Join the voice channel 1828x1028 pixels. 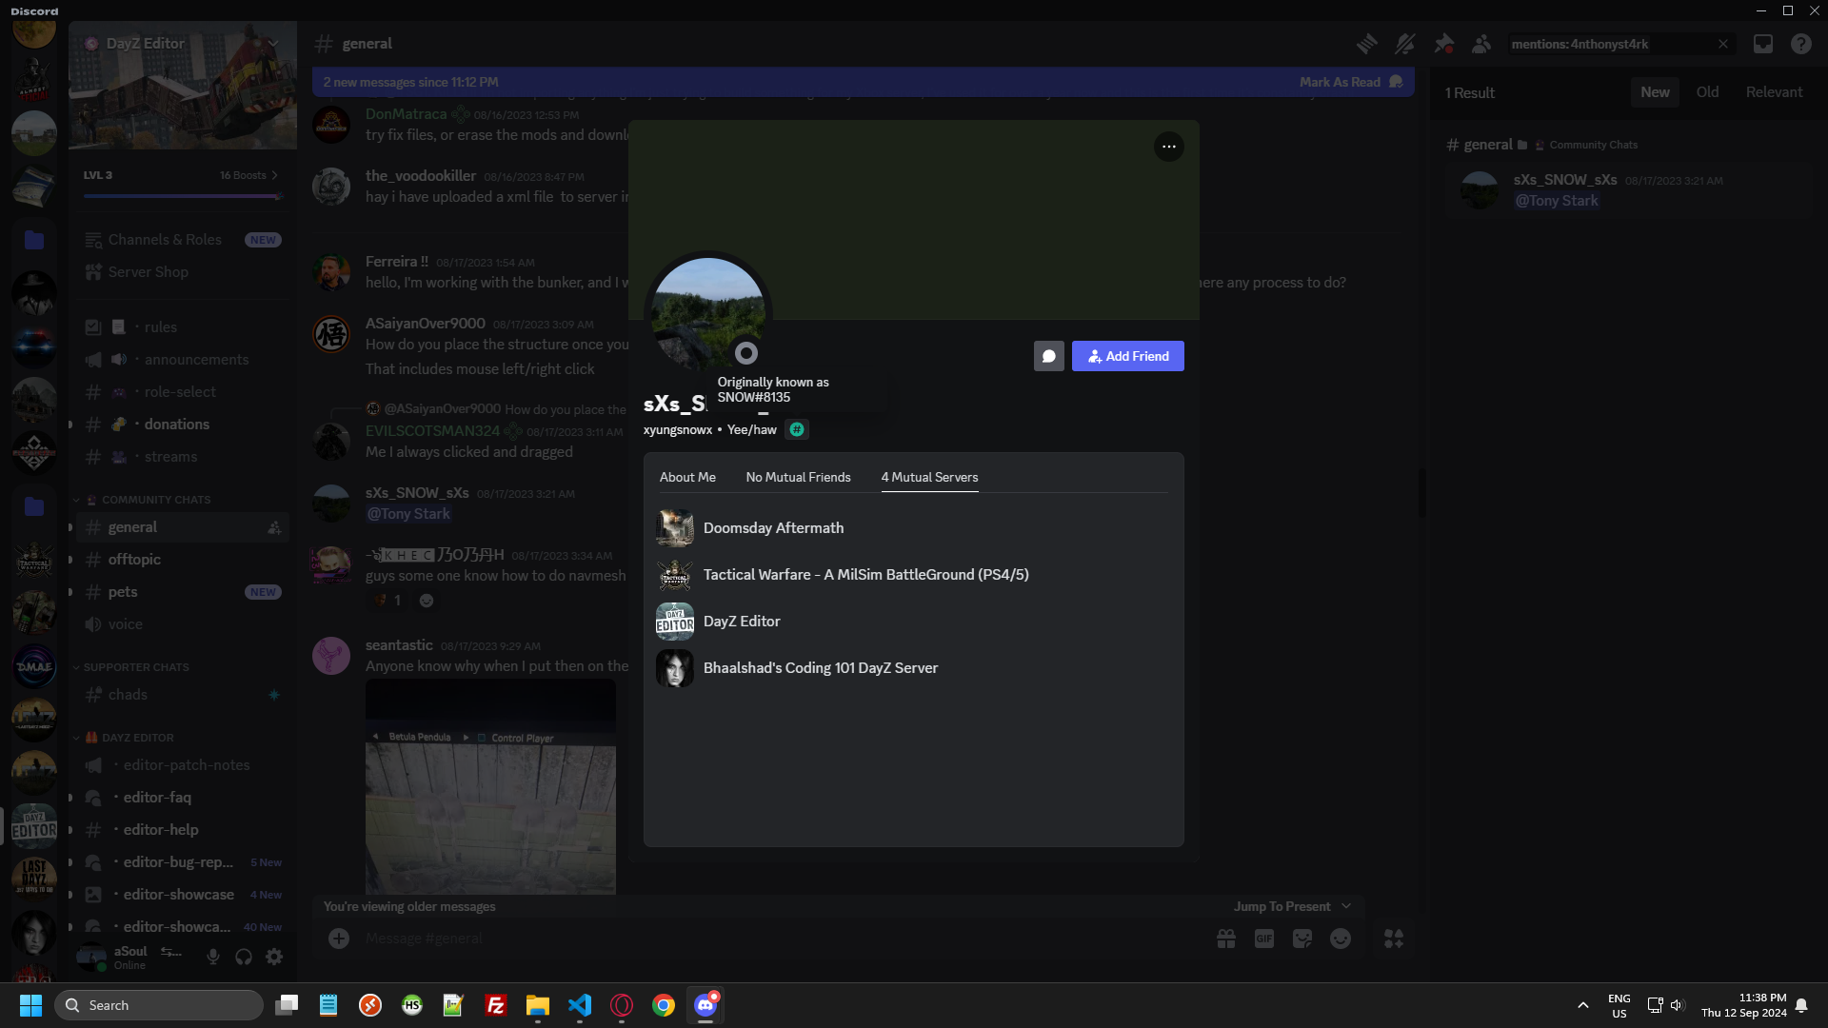tap(183, 624)
